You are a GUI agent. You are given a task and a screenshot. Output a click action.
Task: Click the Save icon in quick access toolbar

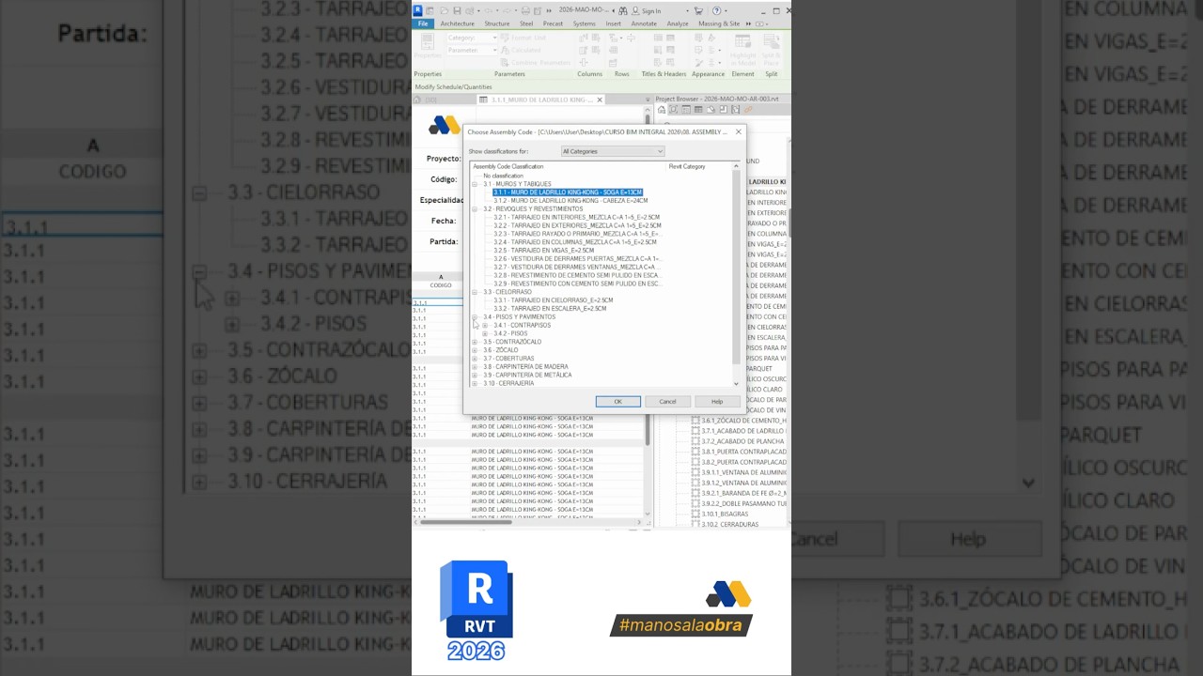click(x=457, y=11)
